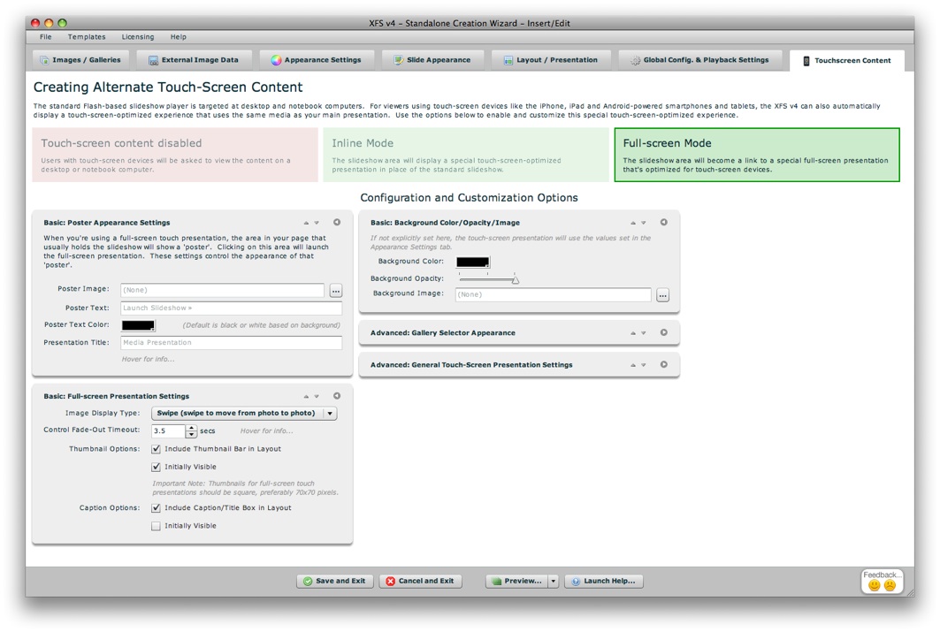Open the Templates menu
940x632 pixels.
tap(87, 37)
